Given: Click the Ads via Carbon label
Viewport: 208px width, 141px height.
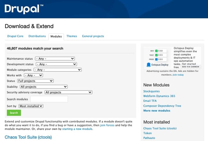Looking at the screenshot, I should (x=190, y=67).
